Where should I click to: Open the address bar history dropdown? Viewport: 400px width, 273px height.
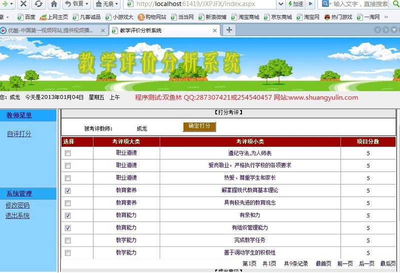[x=281, y=4]
